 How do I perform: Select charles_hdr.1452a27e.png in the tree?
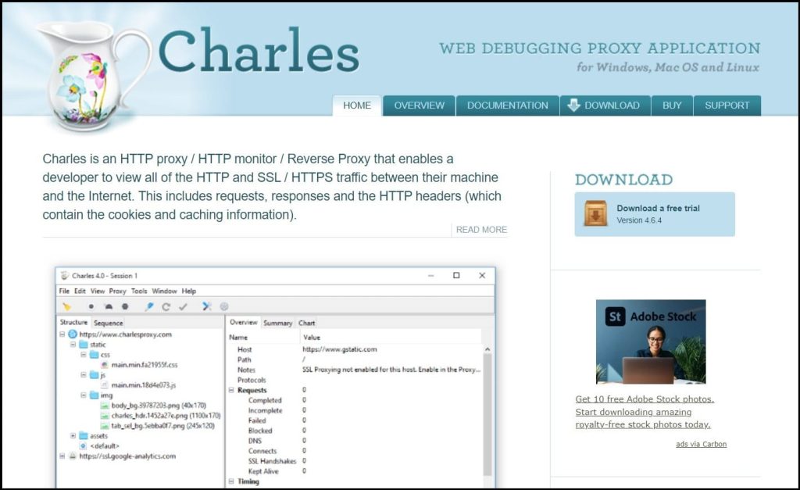pyautogui.click(x=166, y=416)
